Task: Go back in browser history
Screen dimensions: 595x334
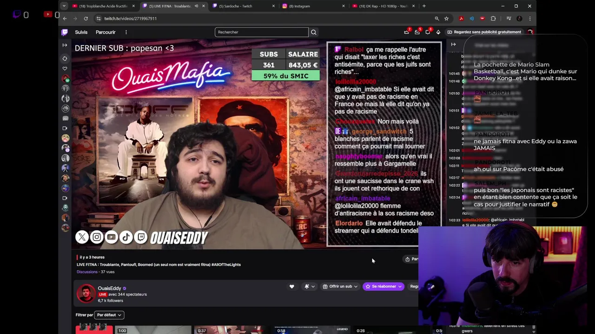Action: click(65, 19)
